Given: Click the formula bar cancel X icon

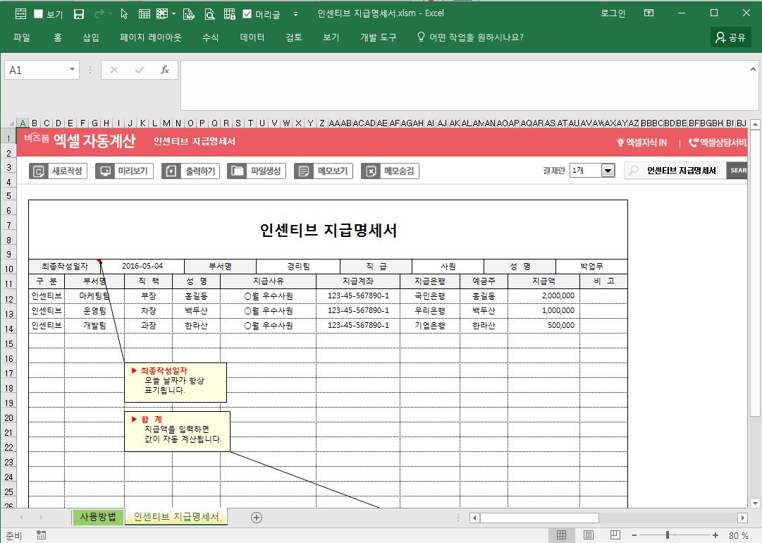Looking at the screenshot, I should [114, 70].
